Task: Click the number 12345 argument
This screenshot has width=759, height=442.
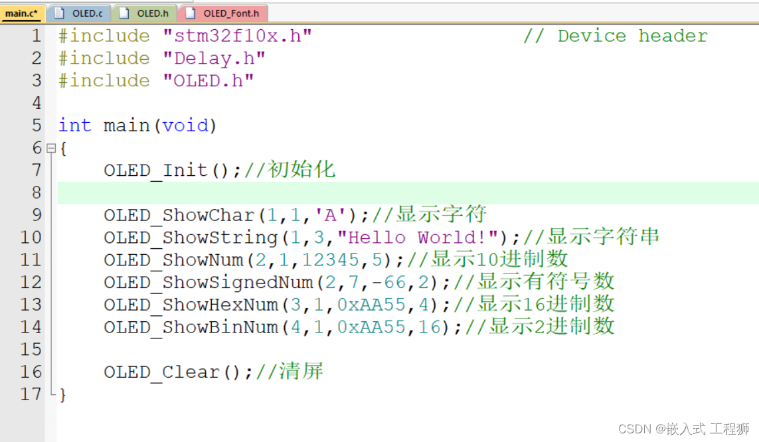Action: click(x=331, y=260)
